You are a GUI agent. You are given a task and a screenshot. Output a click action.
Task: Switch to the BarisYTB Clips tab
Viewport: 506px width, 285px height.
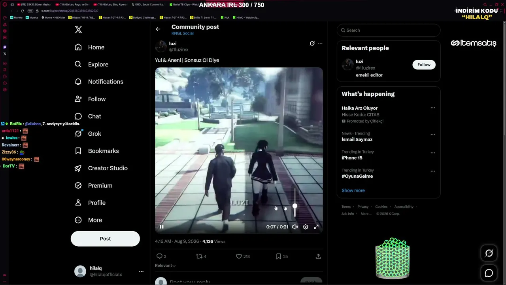(184, 4)
